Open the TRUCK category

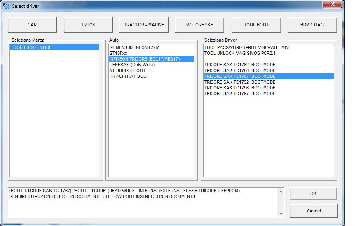pyautogui.click(x=88, y=25)
